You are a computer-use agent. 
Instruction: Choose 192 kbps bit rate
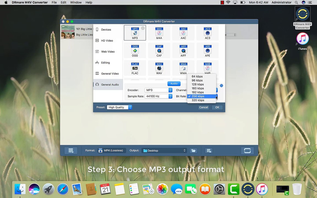coord(201,92)
